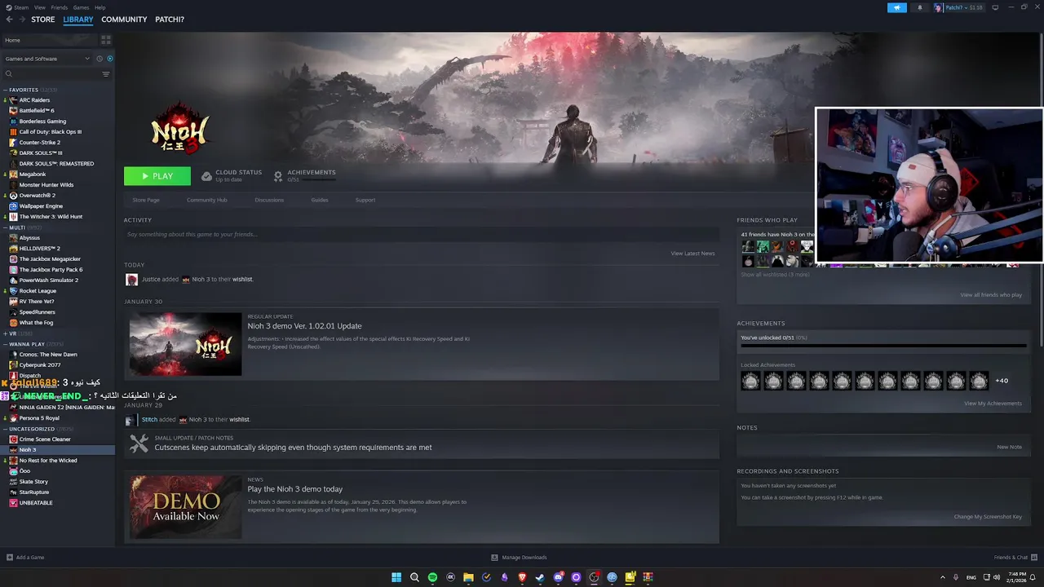Click View Latest News
This screenshot has height=587, width=1044.
(692, 254)
